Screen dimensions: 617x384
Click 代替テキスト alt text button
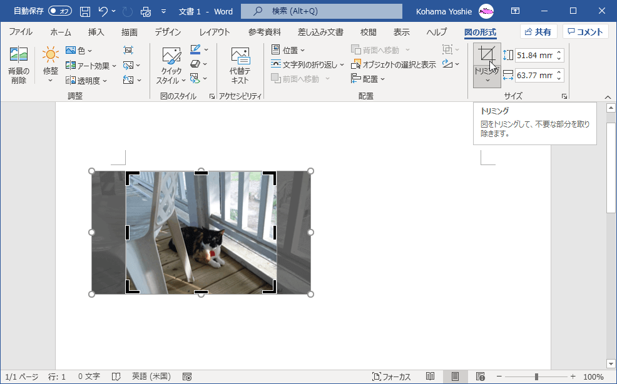[240, 65]
